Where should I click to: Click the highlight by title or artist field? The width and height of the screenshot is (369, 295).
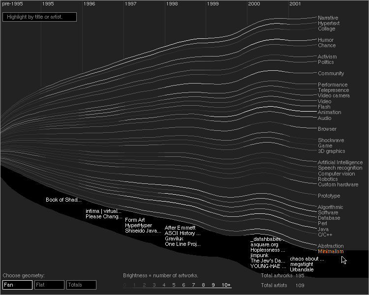coord(39,17)
